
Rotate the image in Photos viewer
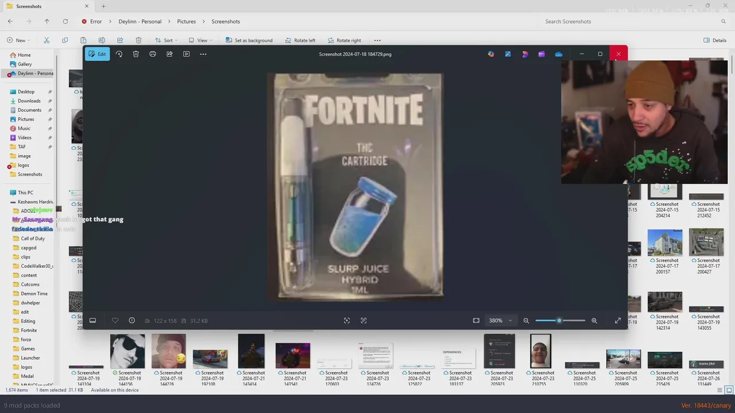tap(119, 54)
